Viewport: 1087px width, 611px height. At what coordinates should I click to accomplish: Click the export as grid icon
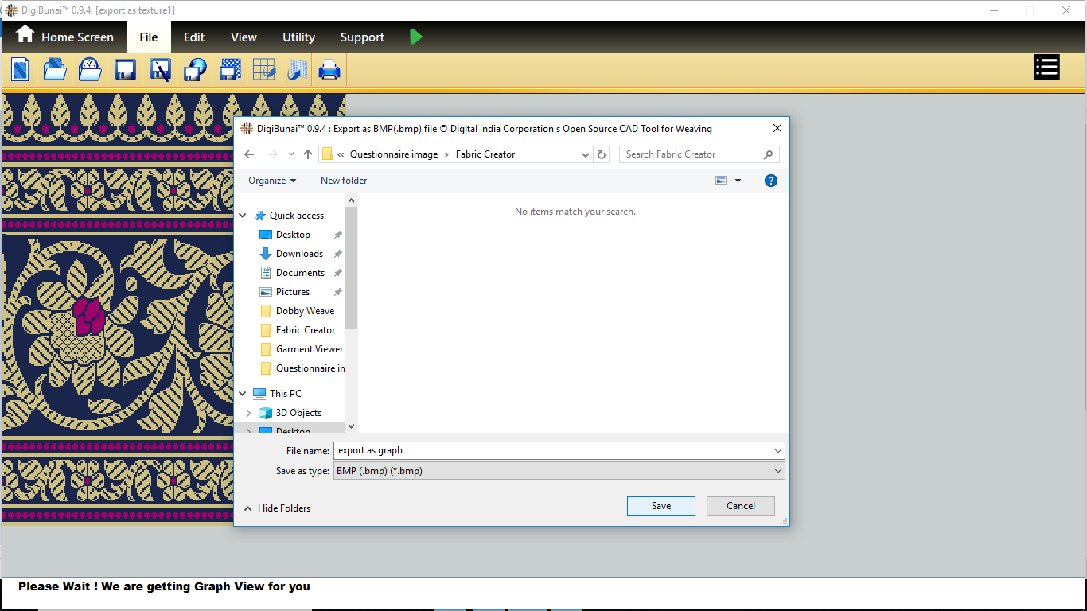point(263,70)
